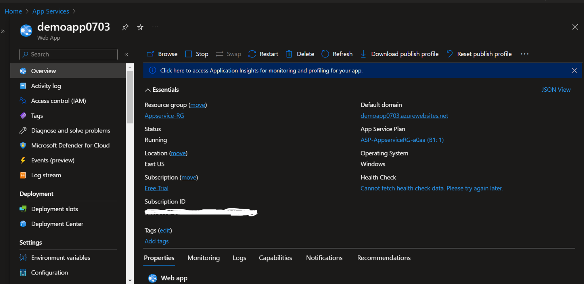This screenshot has width=584, height=284.
Task: Click the Browse toolbar icon
Action: tap(150, 54)
